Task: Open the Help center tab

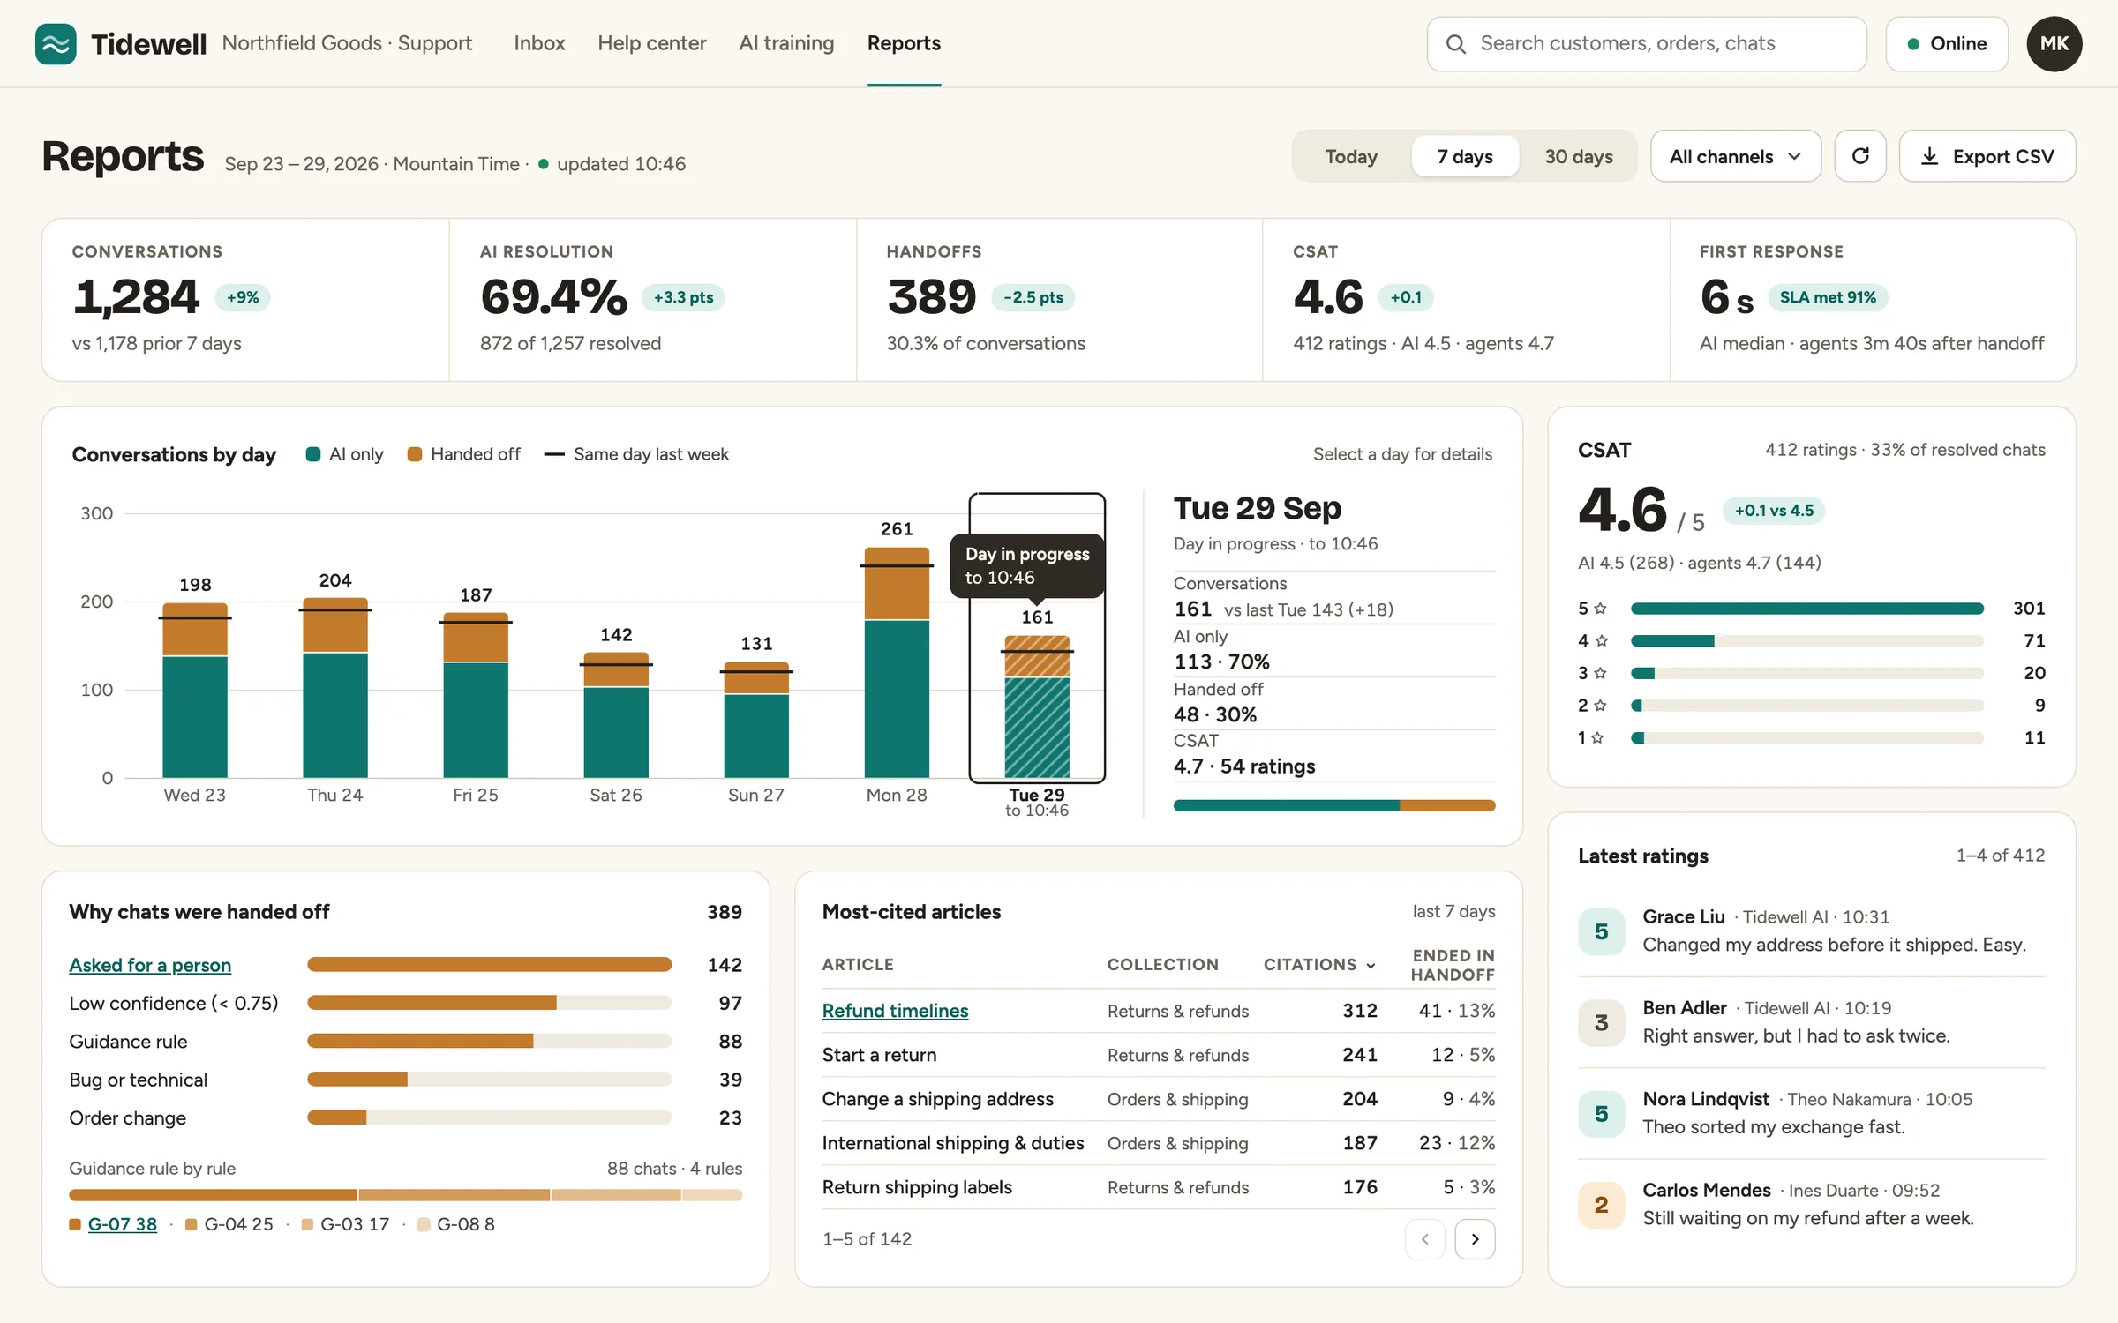Action: tap(651, 43)
